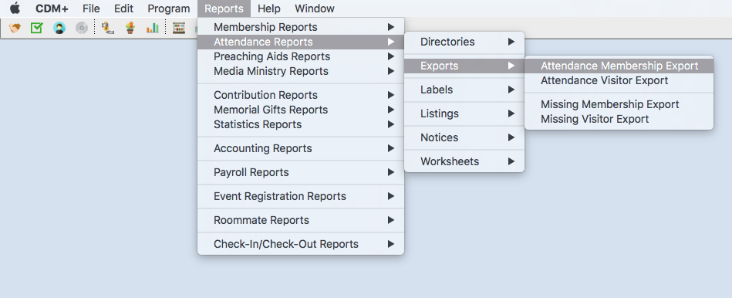Click the gray disc toolbar icon

coord(82,29)
